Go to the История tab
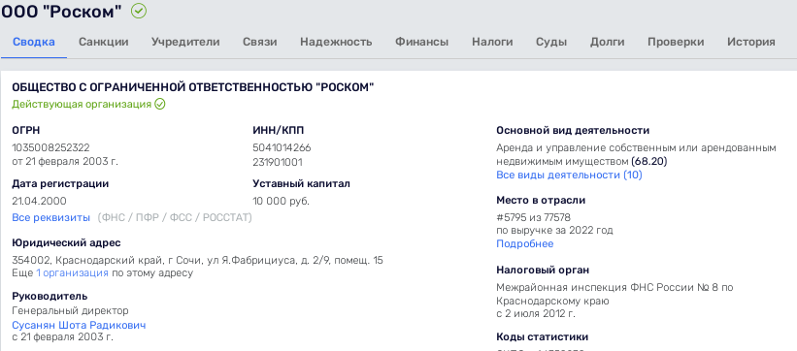 click(x=750, y=42)
